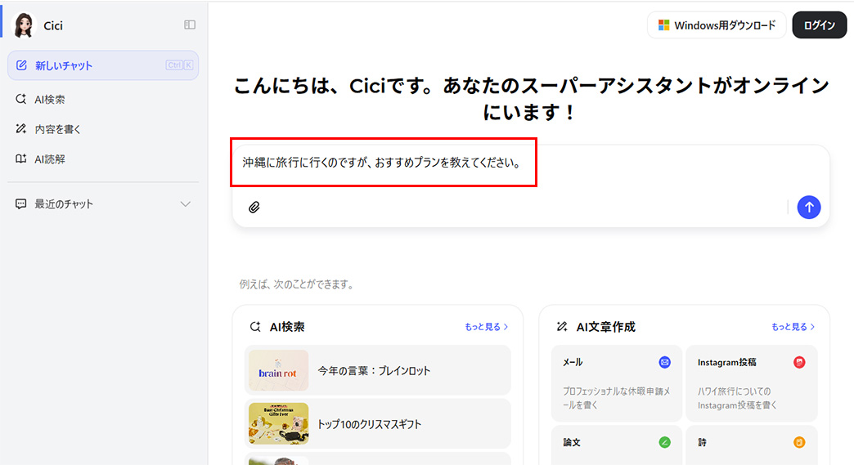Screen dimensions: 854x465
Task: Click the blue メール envelope icon
Action: (664, 362)
